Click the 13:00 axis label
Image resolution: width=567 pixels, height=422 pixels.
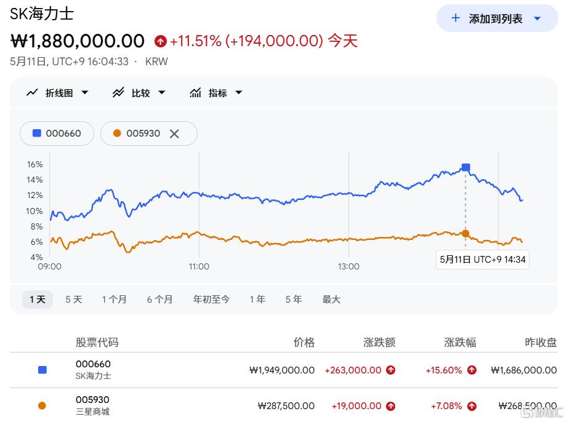pos(348,266)
